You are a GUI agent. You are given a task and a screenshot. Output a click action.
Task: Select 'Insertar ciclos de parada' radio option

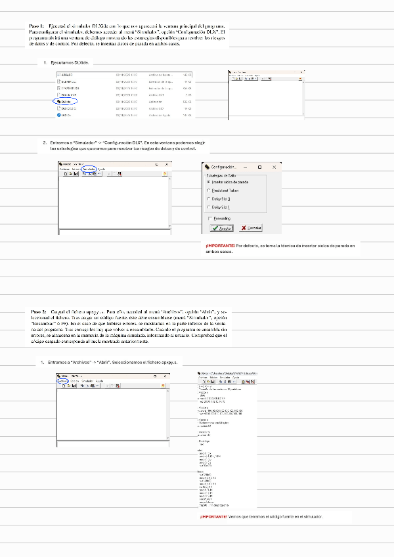(x=208, y=181)
